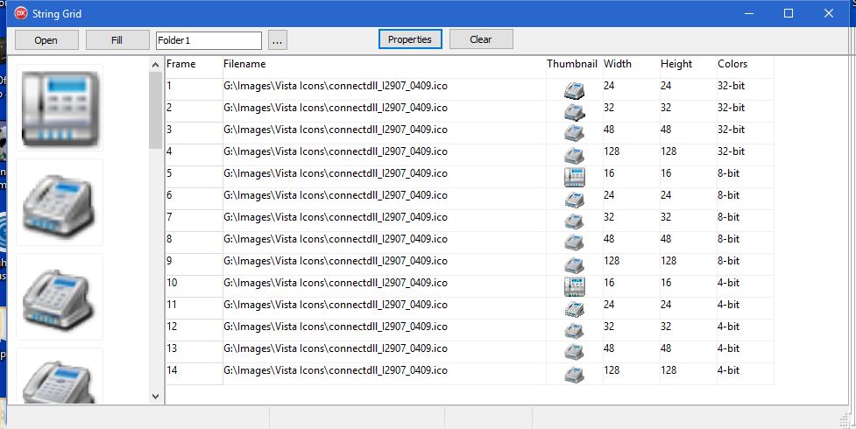Image resolution: width=856 pixels, height=429 pixels.
Task: Click the preview list scroll down arrow
Action: coord(156,397)
